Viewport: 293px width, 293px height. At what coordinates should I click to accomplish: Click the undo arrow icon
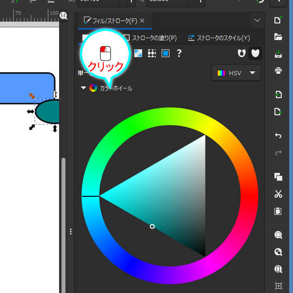click(x=278, y=135)
